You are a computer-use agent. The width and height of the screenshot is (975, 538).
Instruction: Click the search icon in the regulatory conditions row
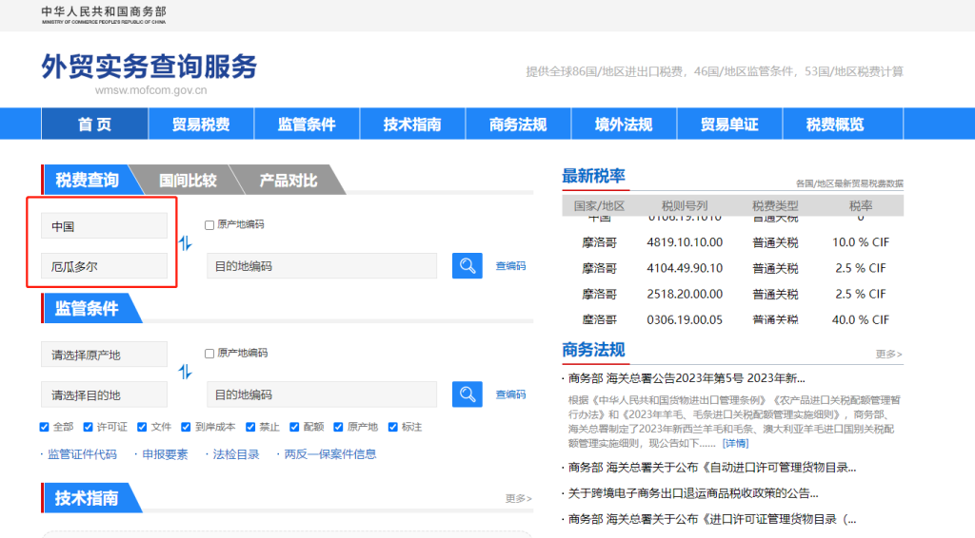pos(467,394)
